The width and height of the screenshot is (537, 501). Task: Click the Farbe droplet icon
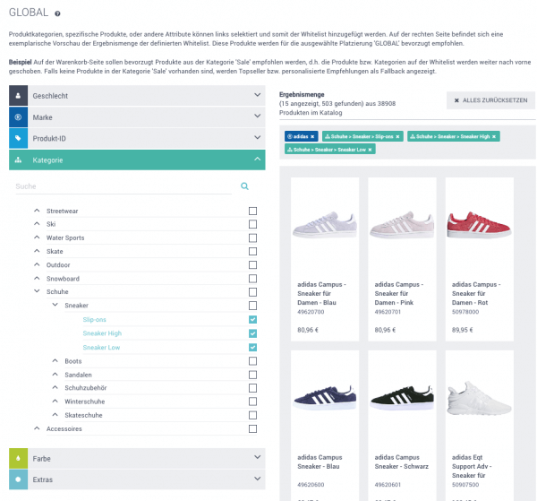[18, 458]
